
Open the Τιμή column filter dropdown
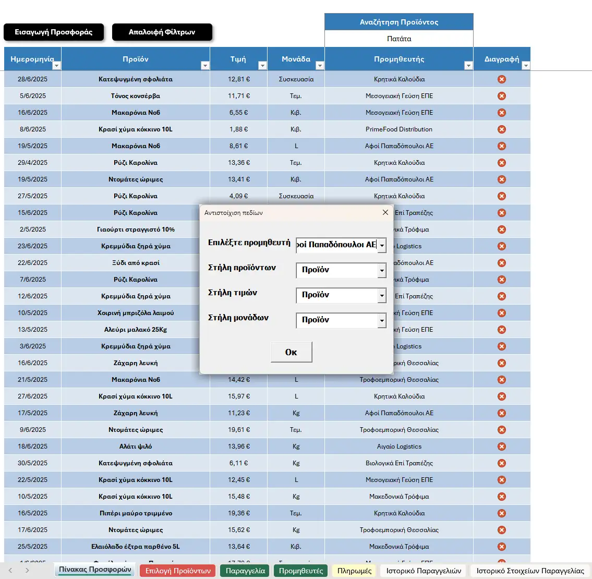pos(262,66)
